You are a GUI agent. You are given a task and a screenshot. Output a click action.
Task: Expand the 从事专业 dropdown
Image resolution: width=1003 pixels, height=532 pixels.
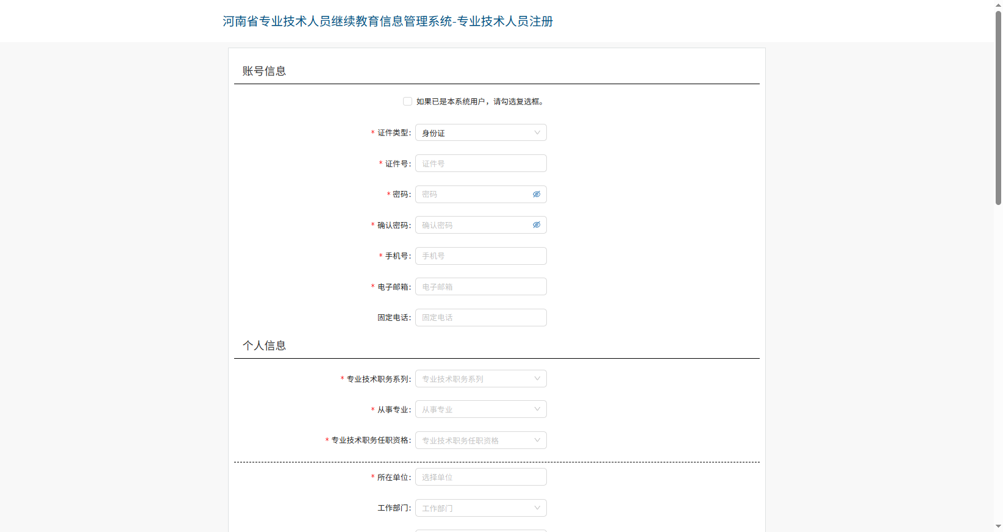pyautogui.click(x=474, y=409)
